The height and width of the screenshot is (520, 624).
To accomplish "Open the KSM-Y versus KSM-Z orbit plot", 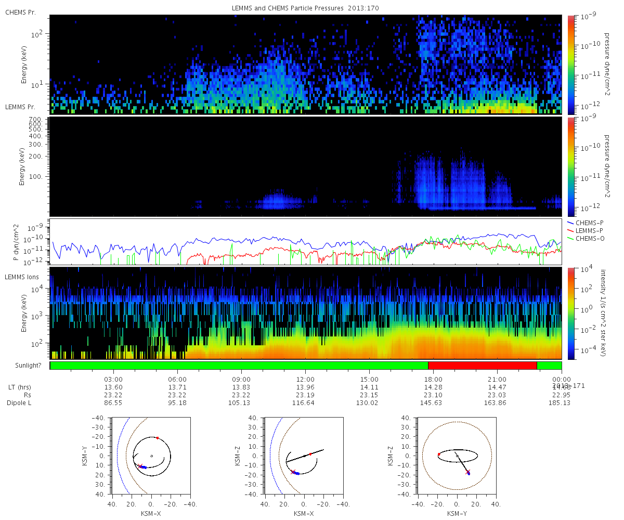I will [457, 456].
